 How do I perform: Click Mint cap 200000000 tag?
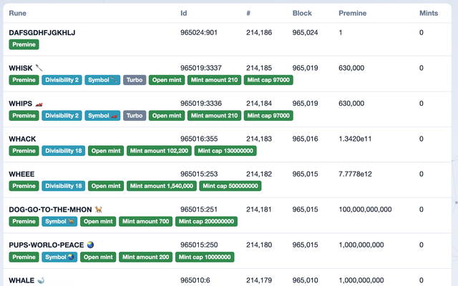(x=206, y=222)
